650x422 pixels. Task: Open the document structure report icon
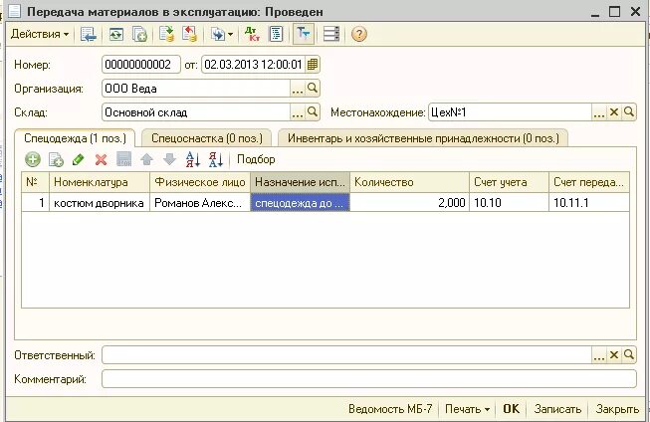[x=276, y=34]
